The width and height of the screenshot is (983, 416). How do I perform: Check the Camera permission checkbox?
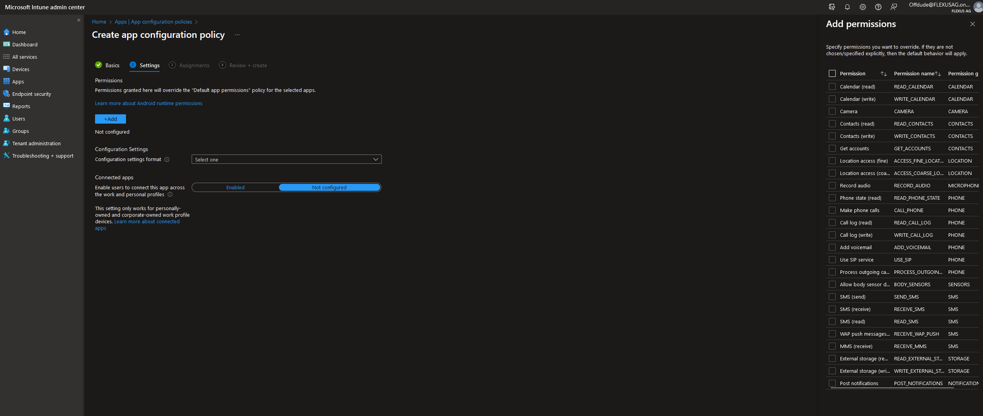(x=832, y=111)
